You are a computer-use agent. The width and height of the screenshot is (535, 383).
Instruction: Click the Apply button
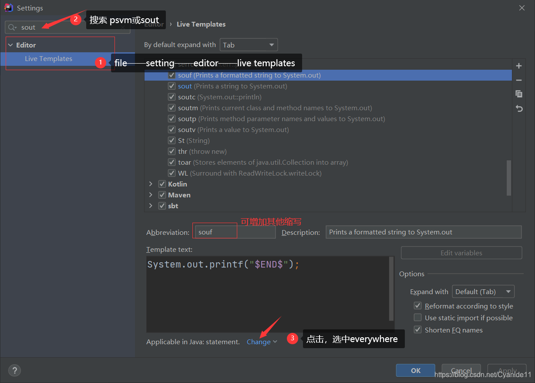(x=507, y=370)
